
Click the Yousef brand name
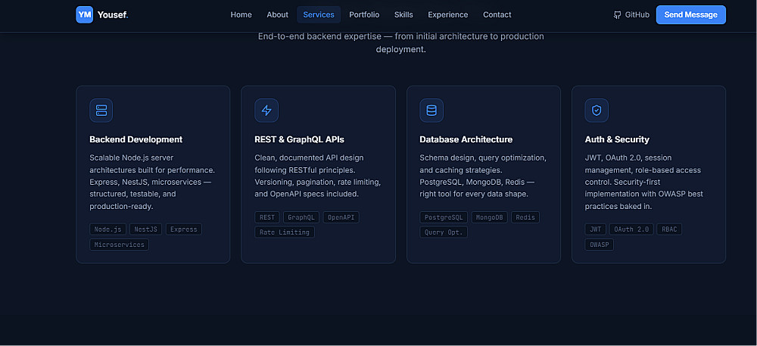[113, 15]
